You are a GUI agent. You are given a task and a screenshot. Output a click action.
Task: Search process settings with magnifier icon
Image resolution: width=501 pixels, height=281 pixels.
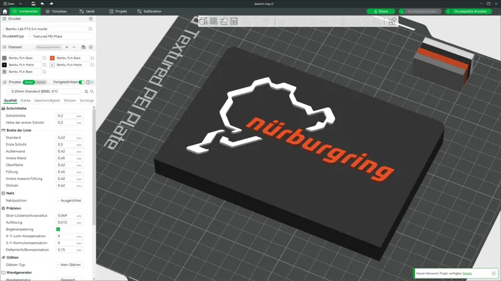[x=91, y=91]
